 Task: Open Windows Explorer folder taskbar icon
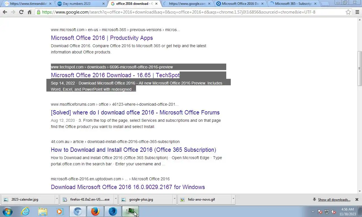click(43, 211)
